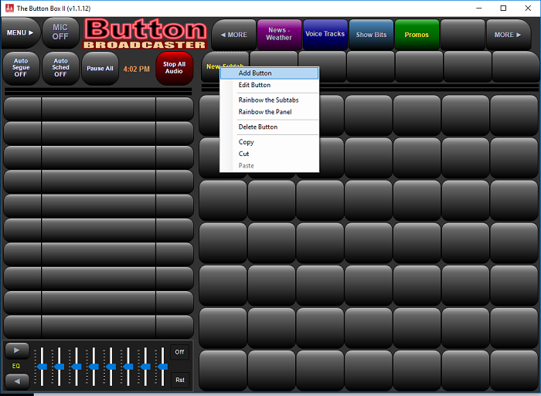Viewport: 541px width, 396px height.
Task: Click the EQ label
Action: coord(16,366)
